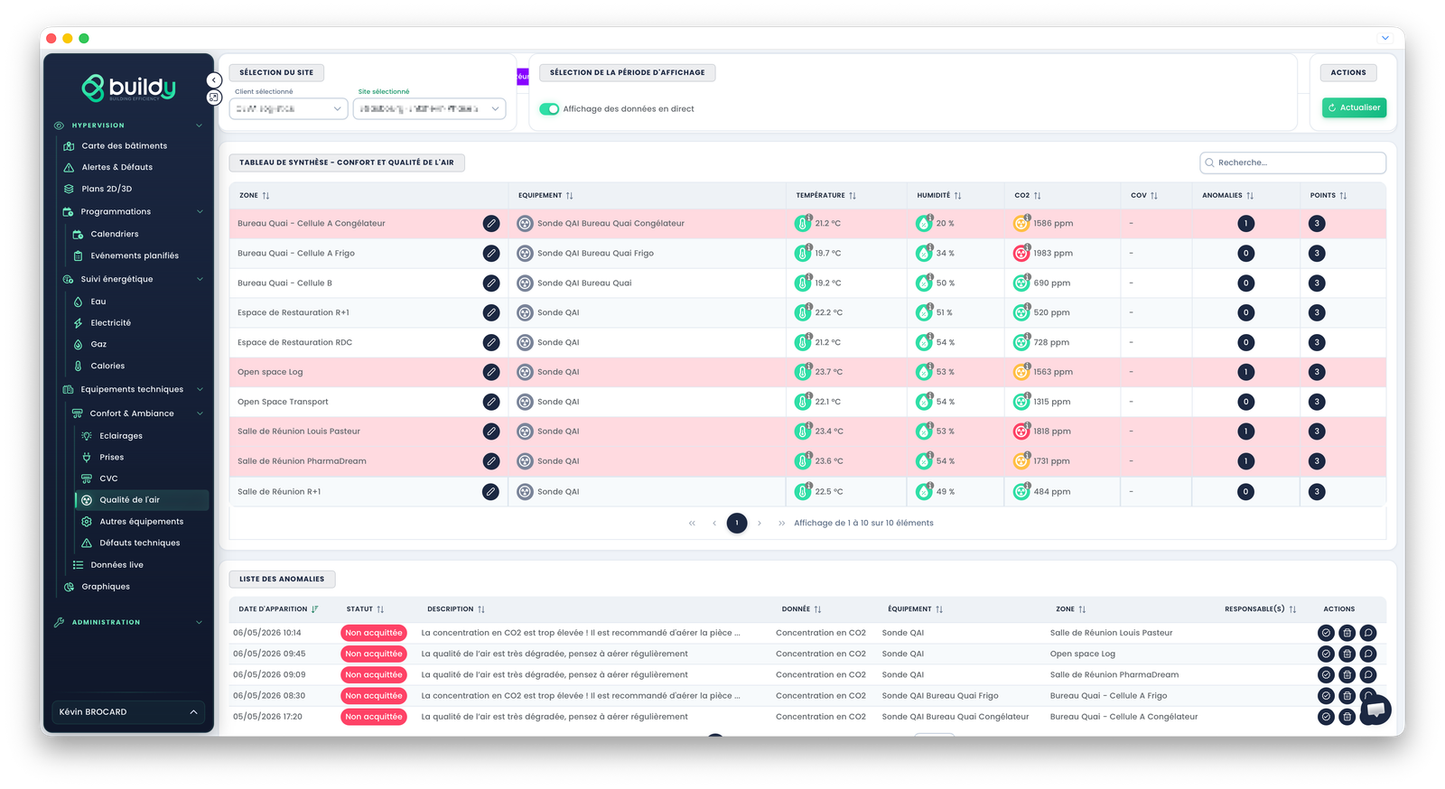Edit the Espace de Restauration R+1 zone
1445x789 pixels.
490,313
